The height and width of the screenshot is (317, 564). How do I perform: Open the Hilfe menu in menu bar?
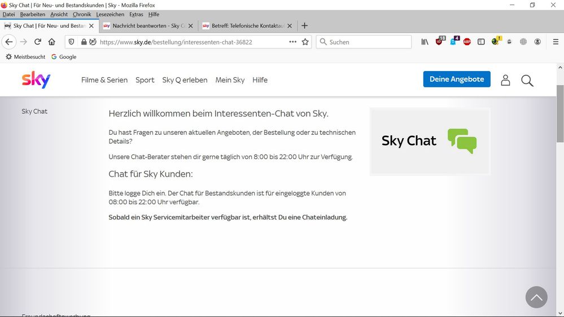[x=154, y=14]
